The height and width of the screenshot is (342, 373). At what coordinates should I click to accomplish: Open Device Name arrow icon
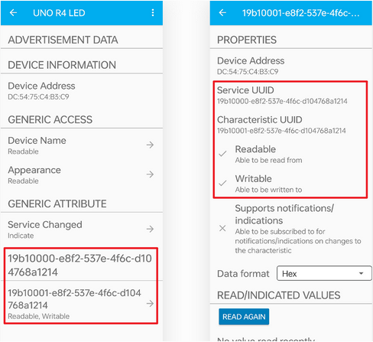(x=150, y=145)
